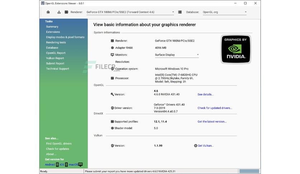Click the Get Vulkan... link
The width and height of the screenshot is (300, 174).
[x=206, y=146]
